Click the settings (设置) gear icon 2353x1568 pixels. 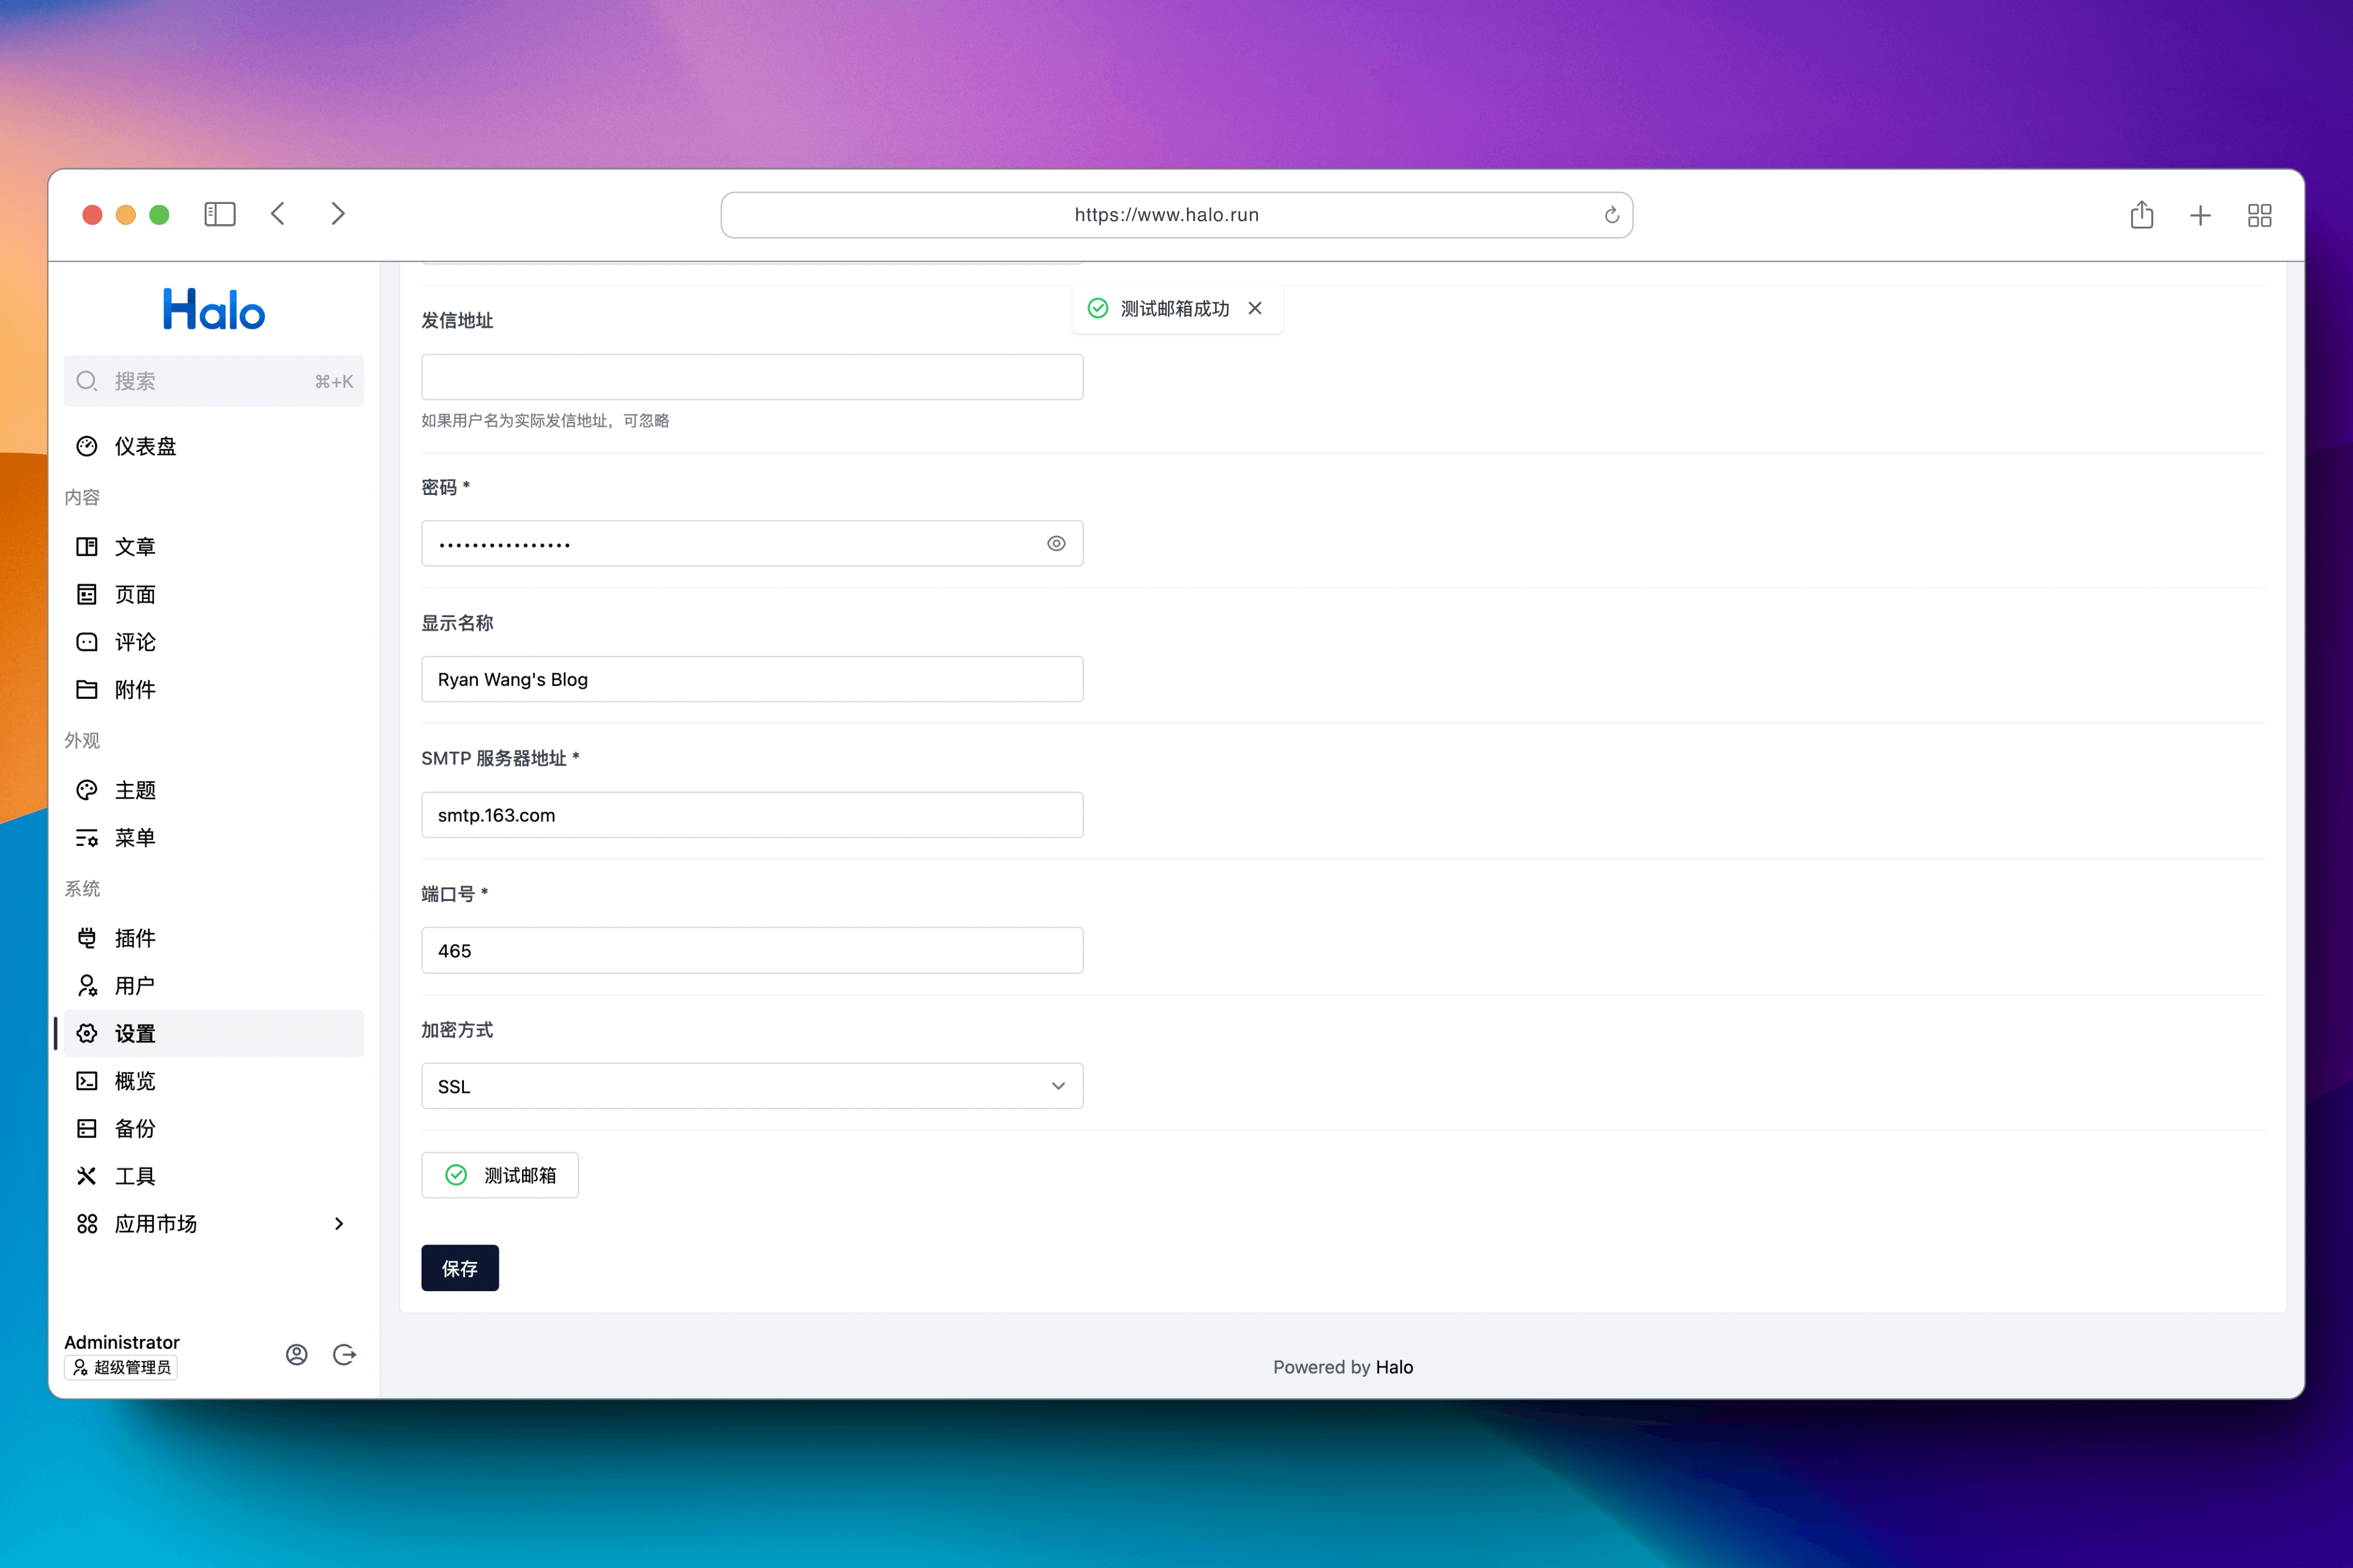(x=87, y=1033)
